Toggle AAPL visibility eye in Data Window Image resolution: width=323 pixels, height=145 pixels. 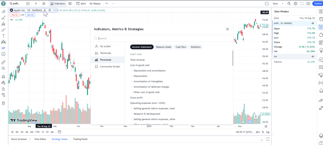point(313,23)
